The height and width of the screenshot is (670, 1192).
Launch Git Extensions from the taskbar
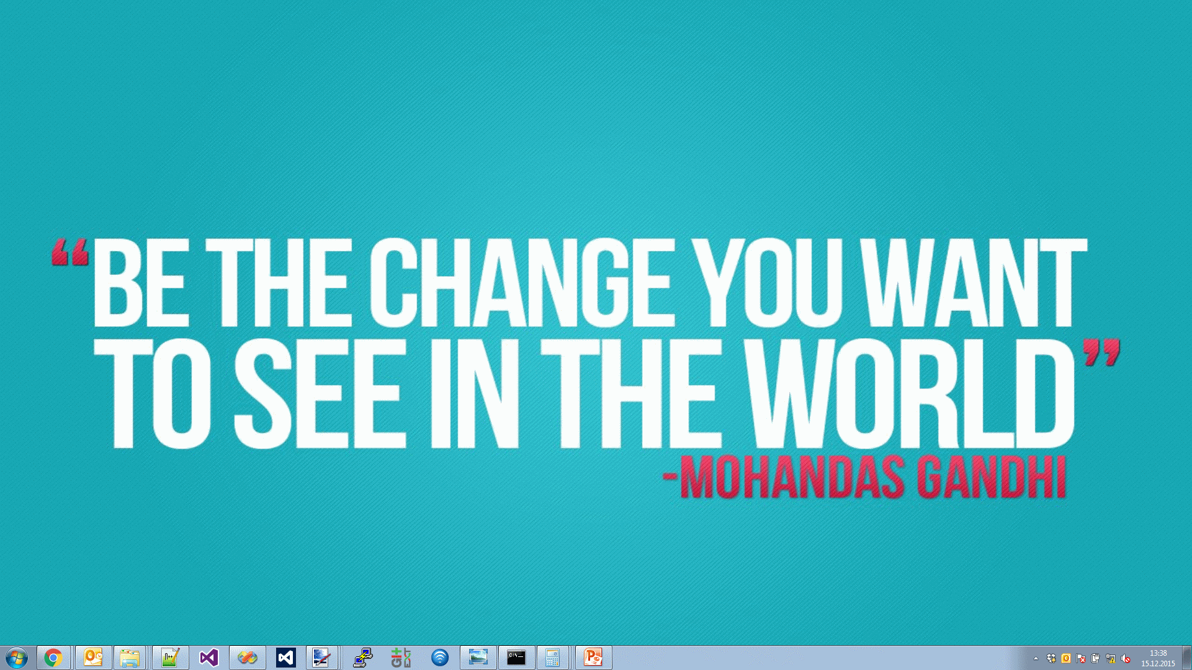point(401,658)
